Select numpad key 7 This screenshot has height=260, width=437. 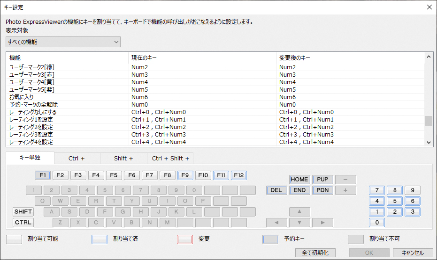377,190
